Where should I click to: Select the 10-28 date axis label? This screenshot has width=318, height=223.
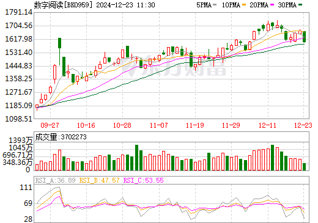(122, 125)
